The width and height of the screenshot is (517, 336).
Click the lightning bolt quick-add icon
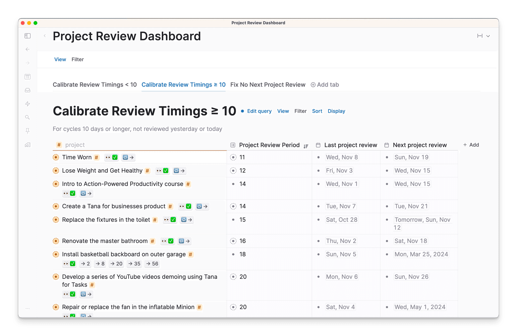click(28, 104)
